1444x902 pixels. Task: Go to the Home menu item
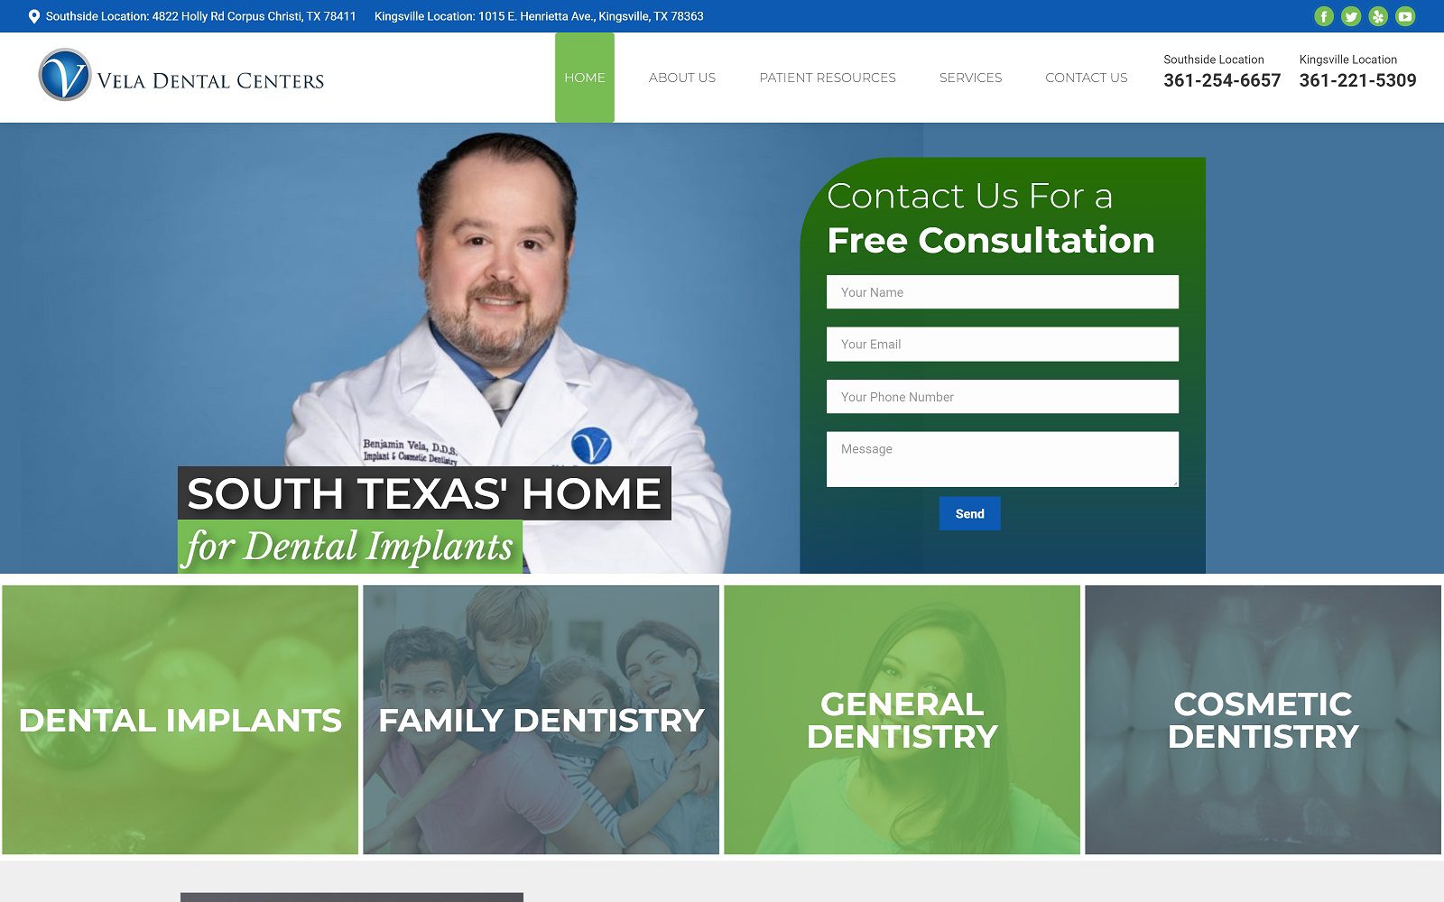click(585, 78)
